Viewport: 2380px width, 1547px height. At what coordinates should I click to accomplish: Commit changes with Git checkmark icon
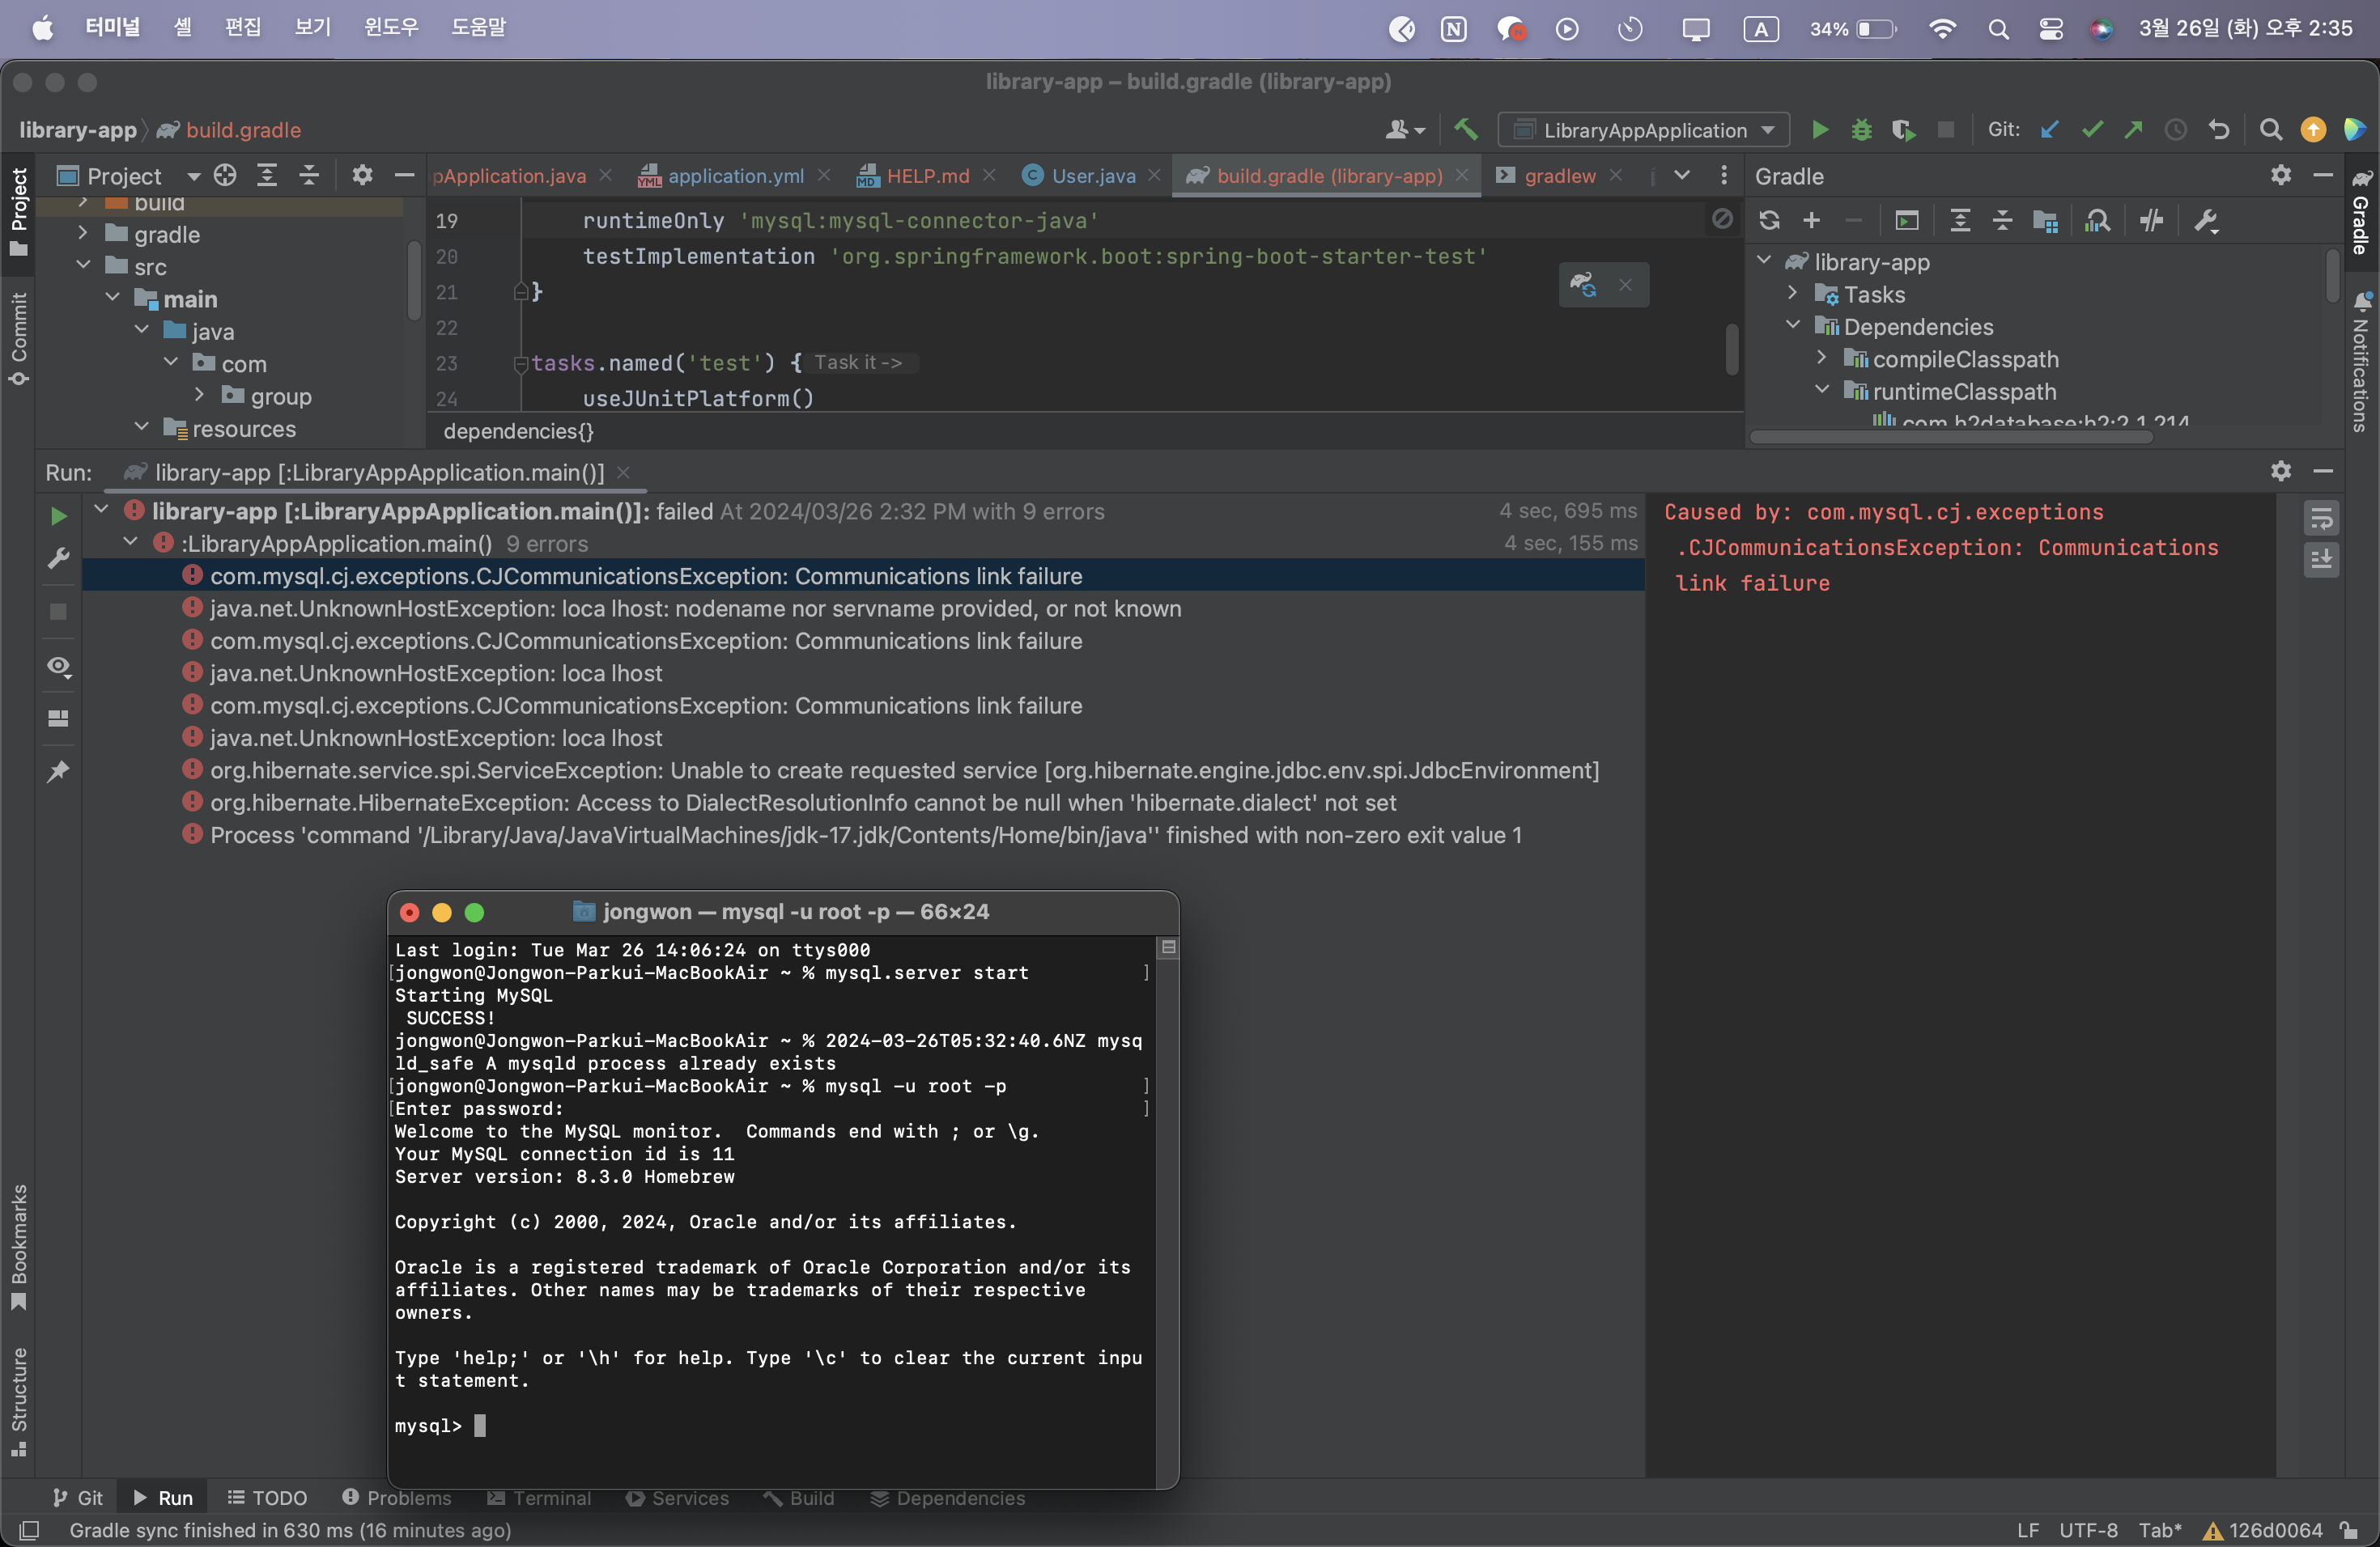(2091, 130)
